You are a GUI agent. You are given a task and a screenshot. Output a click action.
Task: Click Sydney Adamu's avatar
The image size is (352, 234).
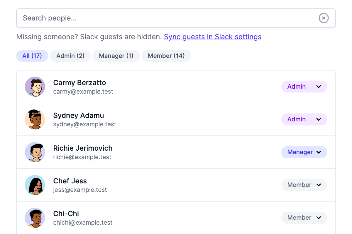tap(35, 119)
